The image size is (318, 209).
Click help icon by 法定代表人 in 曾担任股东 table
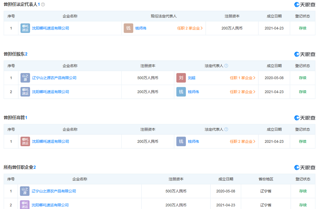[226, 66]
